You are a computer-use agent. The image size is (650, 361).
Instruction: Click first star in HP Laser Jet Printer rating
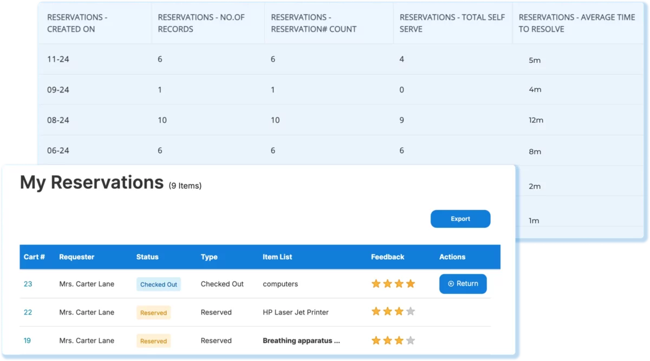(x=376, y=312)
